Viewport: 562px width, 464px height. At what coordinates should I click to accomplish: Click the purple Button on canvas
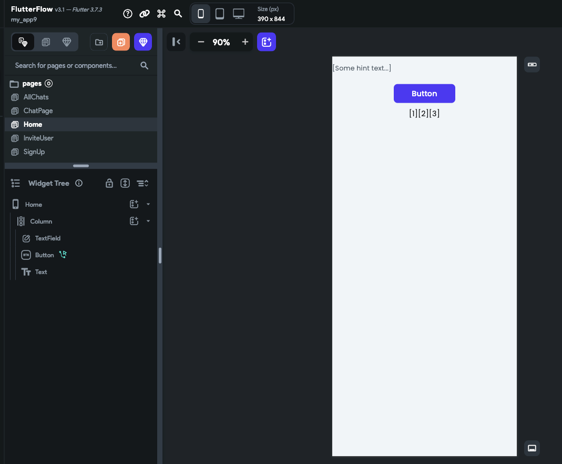pyautogui.click(x=424, y=94)
